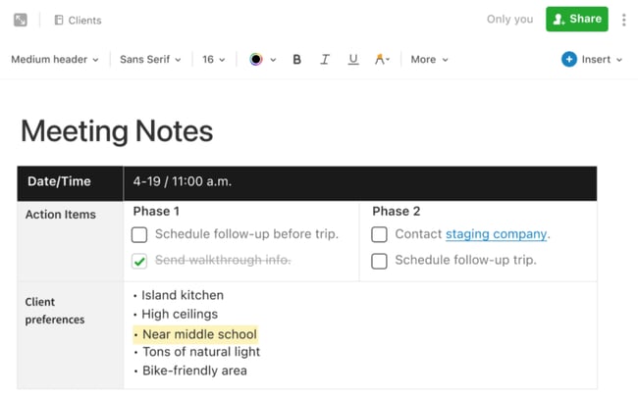Open the Clients notebook breadcrumb

tap(84, 20)
